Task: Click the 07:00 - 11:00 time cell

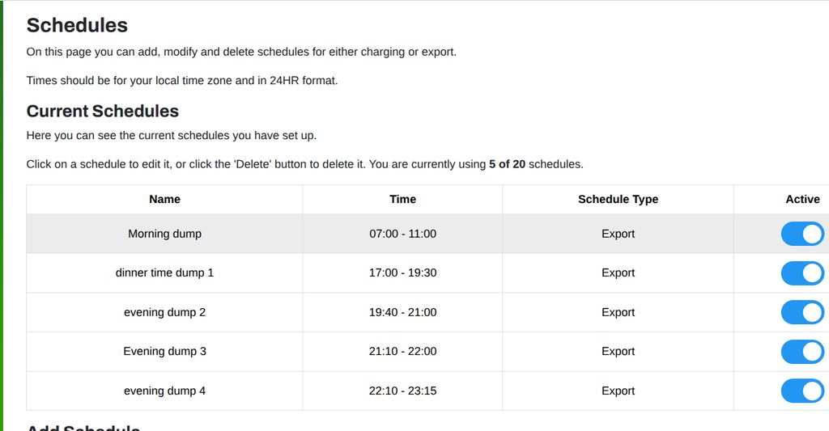Action: click(402, 234)
